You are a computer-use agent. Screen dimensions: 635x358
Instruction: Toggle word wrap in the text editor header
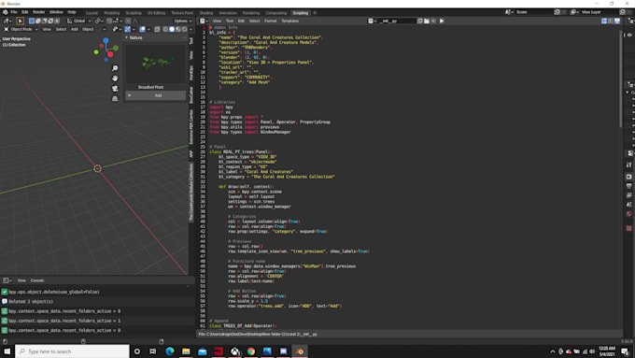(x=611, y=21)
